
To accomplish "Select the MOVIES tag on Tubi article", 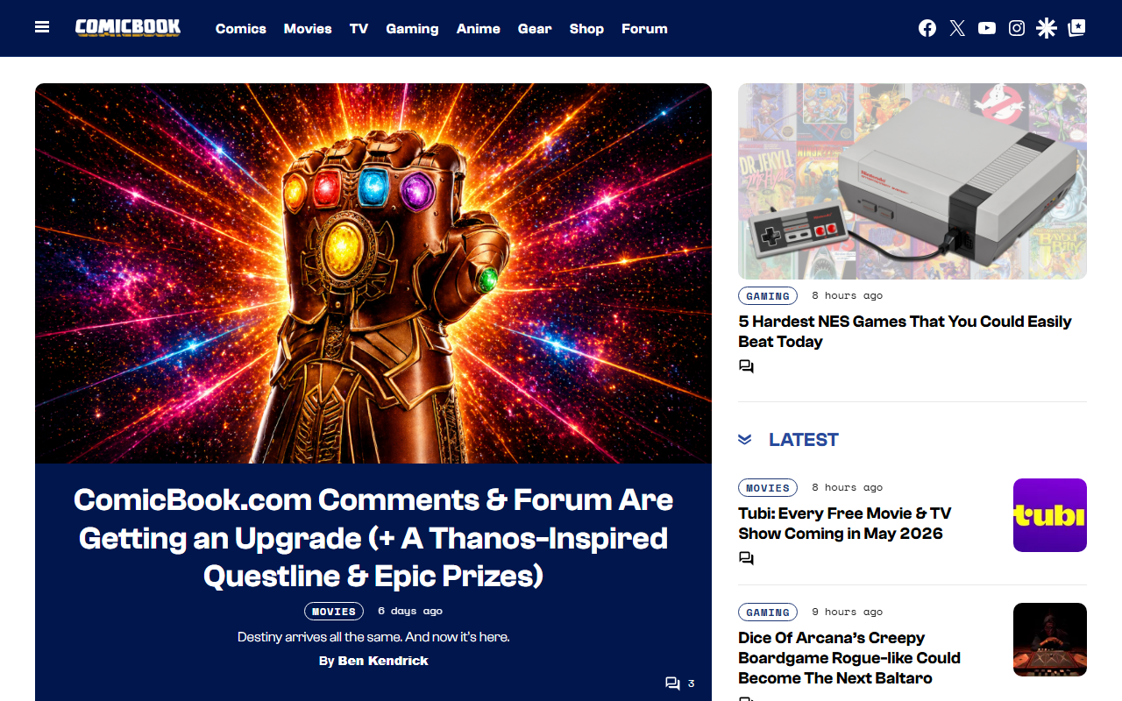I will 768,488.
